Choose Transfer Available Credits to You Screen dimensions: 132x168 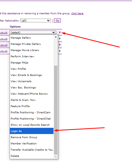coord(32,150)
